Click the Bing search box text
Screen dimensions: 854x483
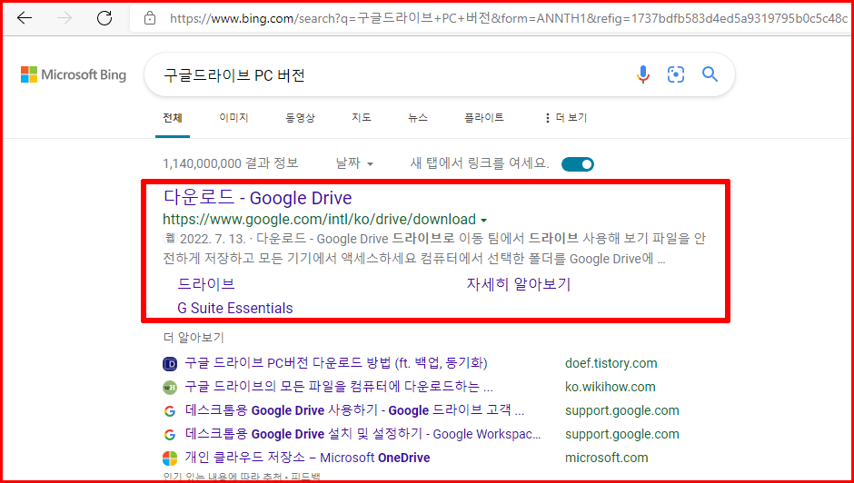234,75
